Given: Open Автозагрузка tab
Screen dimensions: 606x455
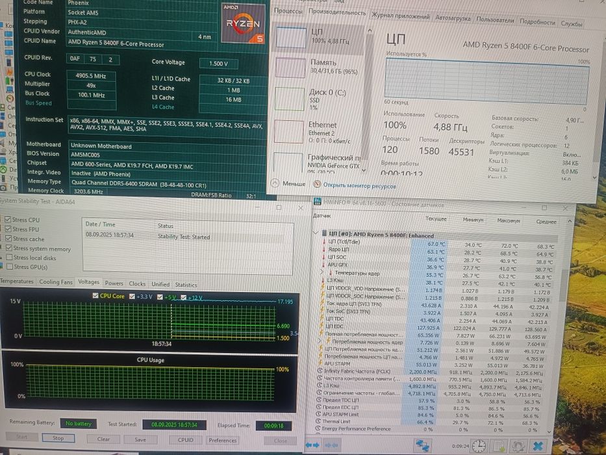Looking at the screenshot, I should (453, 18).
